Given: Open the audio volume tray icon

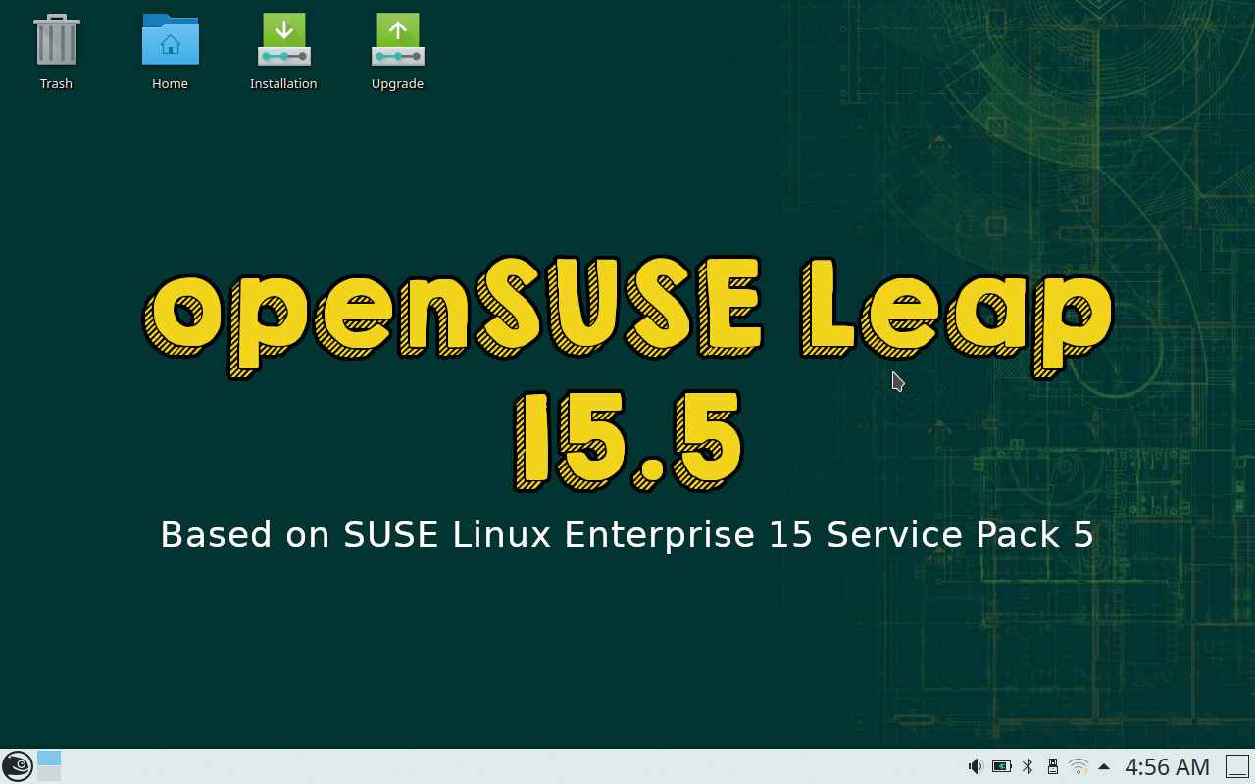Looking at the screenshot, I should pyautogui.click(x=976, y=766).
